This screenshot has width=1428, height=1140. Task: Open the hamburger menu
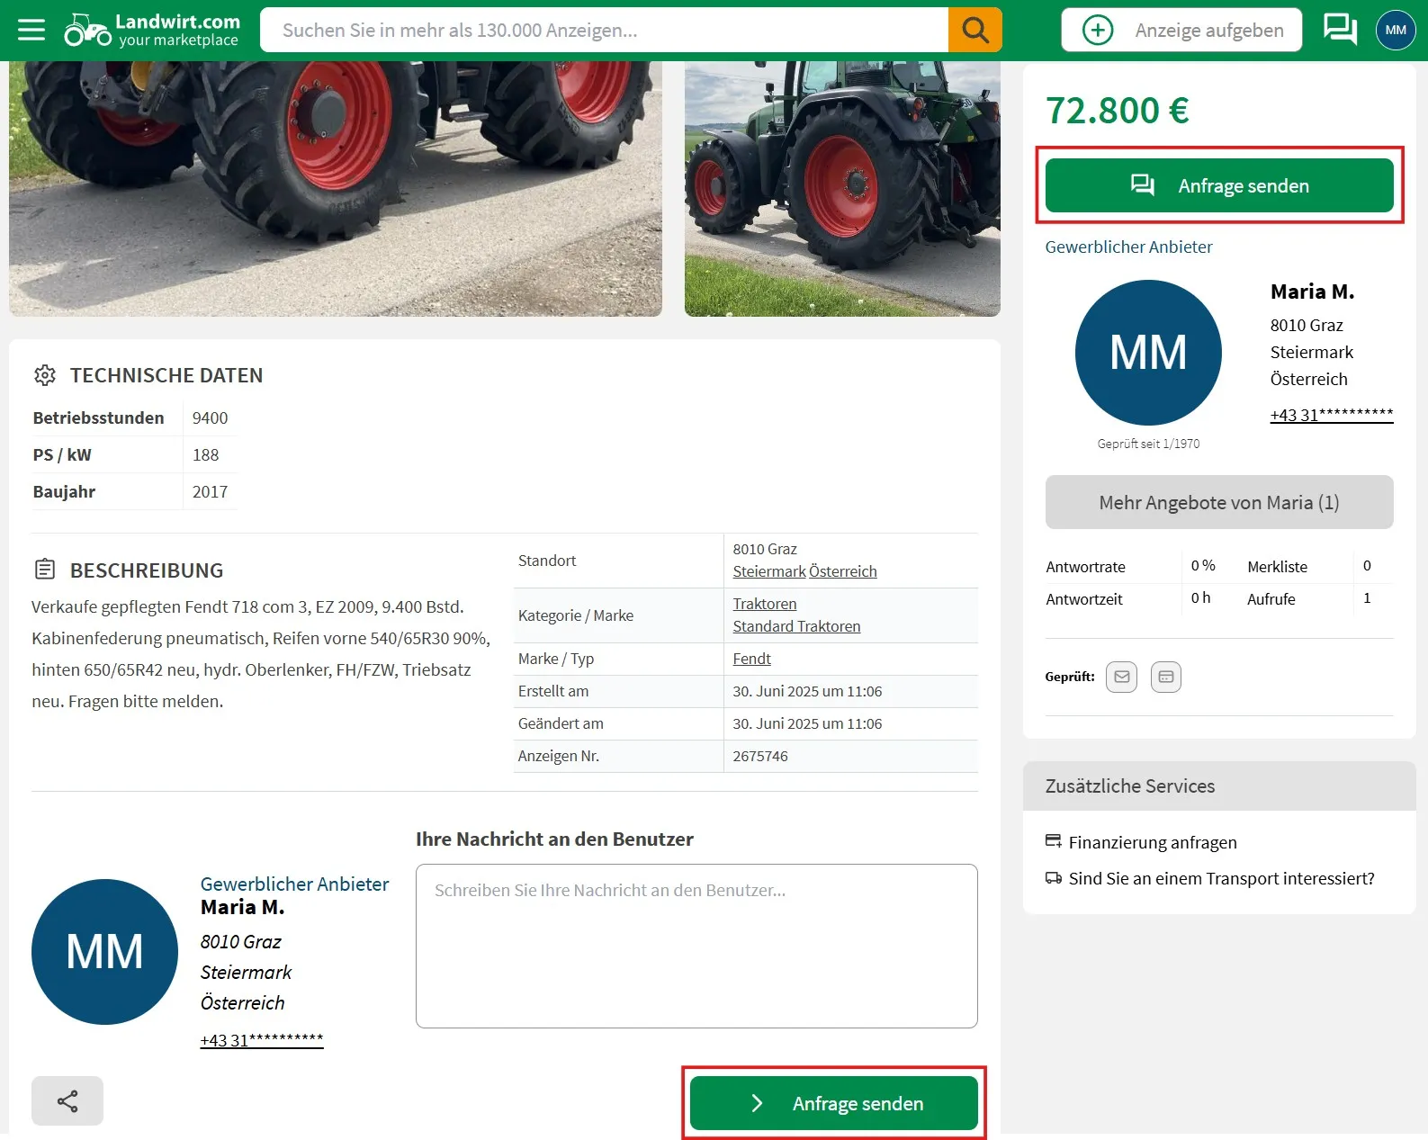[31, 31]
